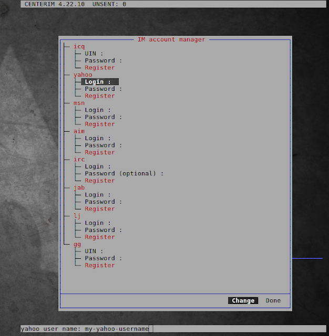Viewport: 329px width, 336px height.
Task: Select Password row under jab
Action: 104,202
